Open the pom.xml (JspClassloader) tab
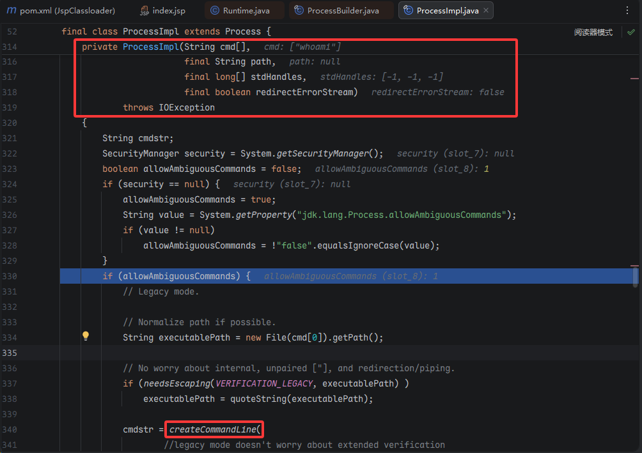Screen dimensions: 642x453 tap(67, 11)
